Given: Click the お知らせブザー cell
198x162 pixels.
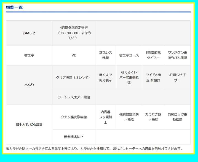Looking at the screenshot, I should 177,78.
